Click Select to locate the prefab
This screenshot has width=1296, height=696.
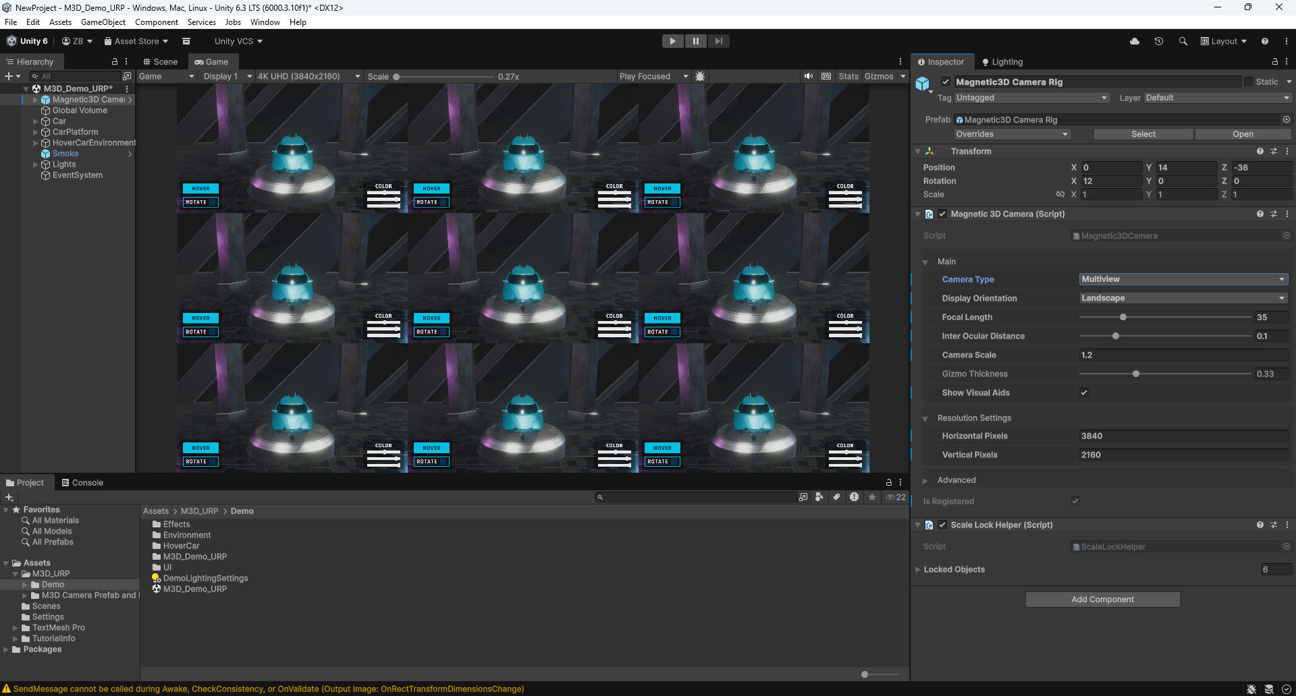click(x=1143, y=134)
